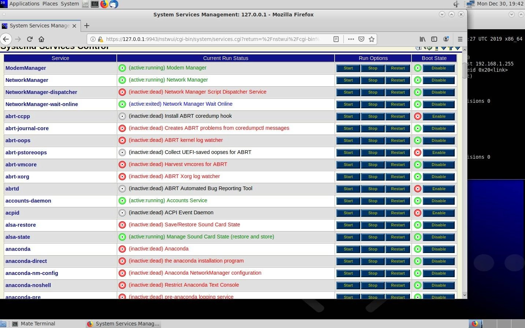This screenshot has width=525, height=328.
Task: Click the gray run status icon for acpid
Action: click(122, 213)
